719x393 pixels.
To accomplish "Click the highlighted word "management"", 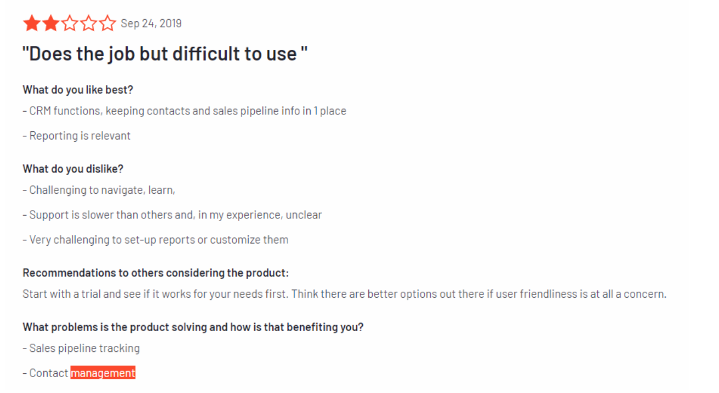I will point(103,373).
